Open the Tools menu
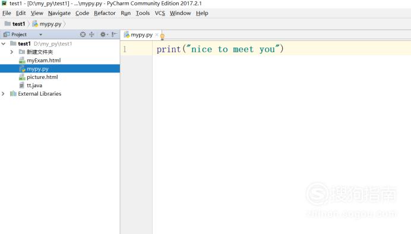411x234 pixels. pyautogui.click(x=143, y=13)
